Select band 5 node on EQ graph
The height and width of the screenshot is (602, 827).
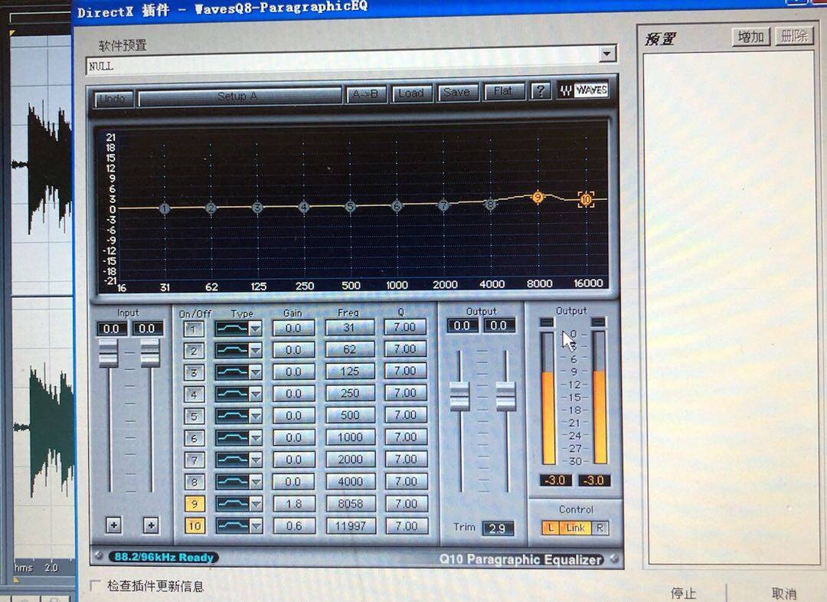point(350,206)
